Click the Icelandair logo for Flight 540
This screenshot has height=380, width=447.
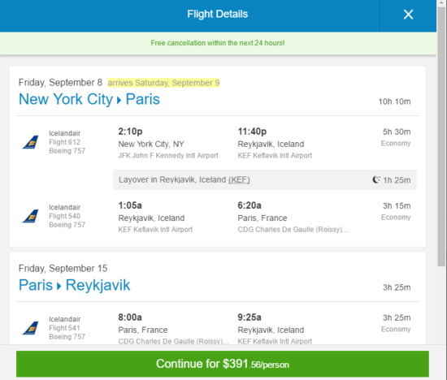click(x=31, y=216)
